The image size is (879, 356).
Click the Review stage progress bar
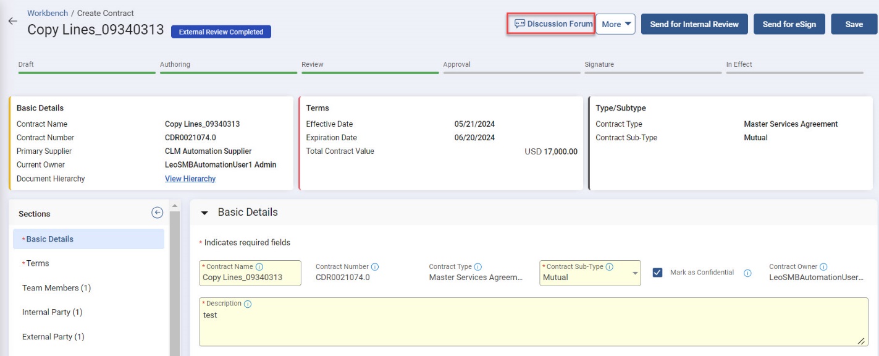[x=370, y=72]
